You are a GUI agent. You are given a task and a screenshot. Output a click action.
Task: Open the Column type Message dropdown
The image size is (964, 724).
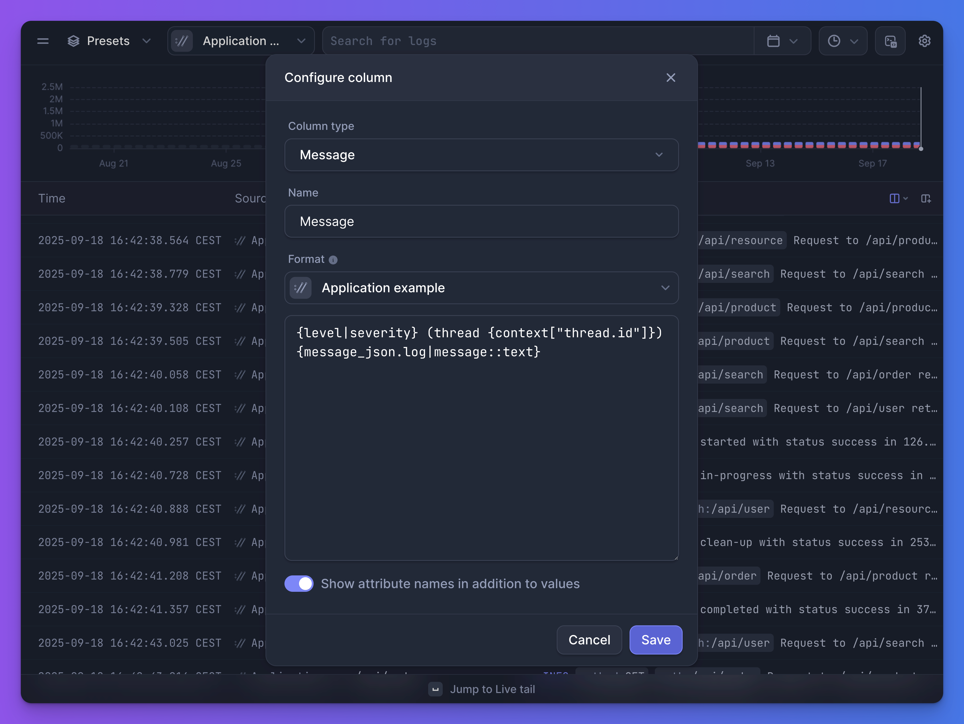tap(481, 155)
